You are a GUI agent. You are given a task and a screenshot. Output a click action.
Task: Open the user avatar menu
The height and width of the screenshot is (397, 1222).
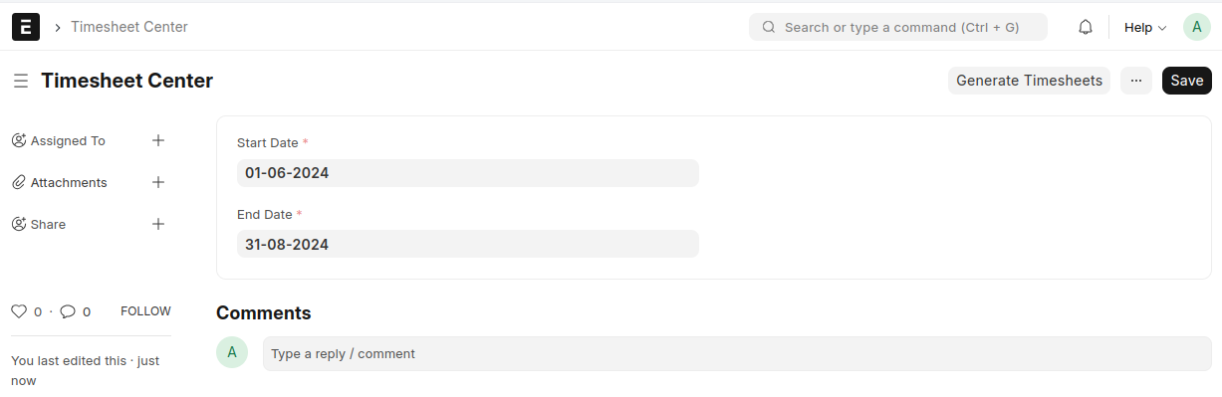point(1196,27)
